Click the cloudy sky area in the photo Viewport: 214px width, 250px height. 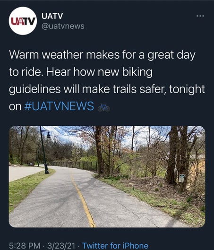[67, 136]
